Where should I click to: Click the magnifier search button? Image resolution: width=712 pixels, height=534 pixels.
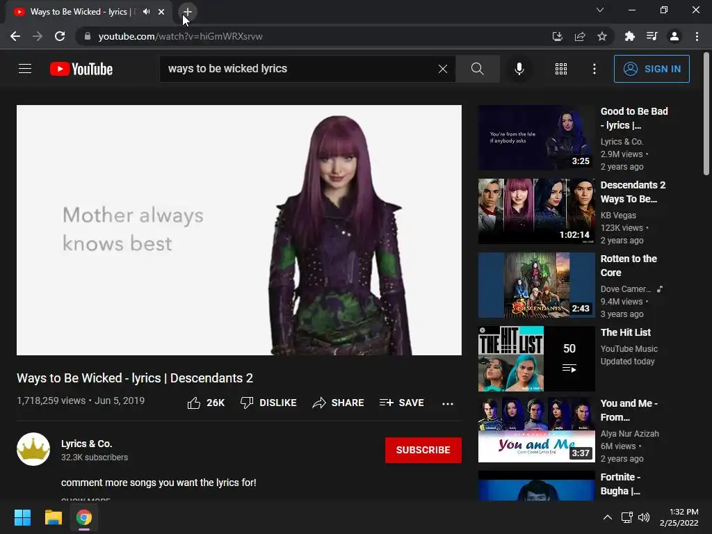click(477, 69)
